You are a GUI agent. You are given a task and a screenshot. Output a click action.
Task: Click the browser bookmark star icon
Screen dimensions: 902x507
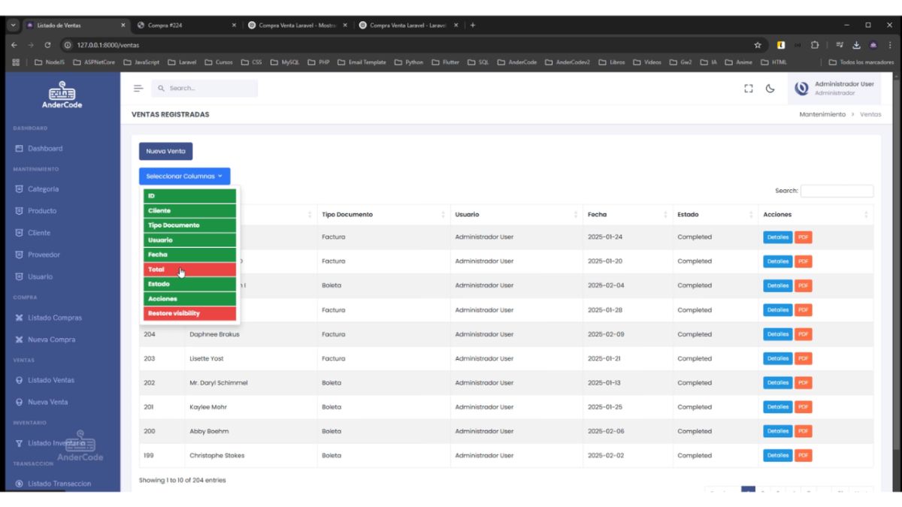tap(758, 45)
